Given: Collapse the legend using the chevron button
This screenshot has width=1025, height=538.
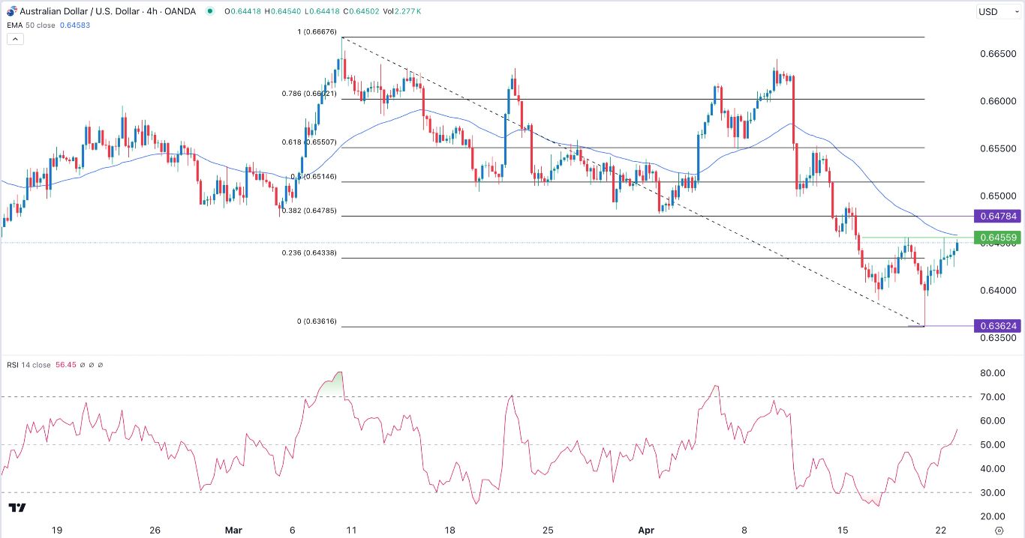Looking at the screenshot, I should [14, 38].
